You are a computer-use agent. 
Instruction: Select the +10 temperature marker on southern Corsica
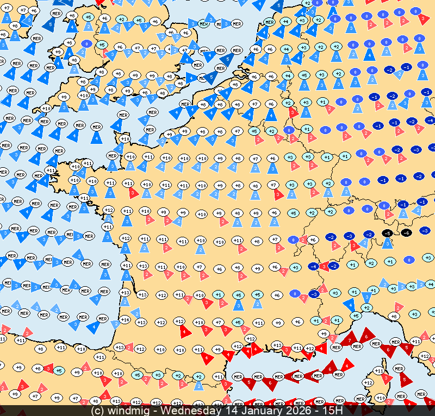tap(380, 399)
